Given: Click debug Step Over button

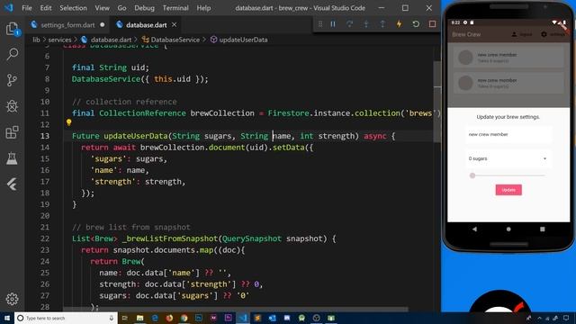Looking at the screenshot, I should coord(349,24).
